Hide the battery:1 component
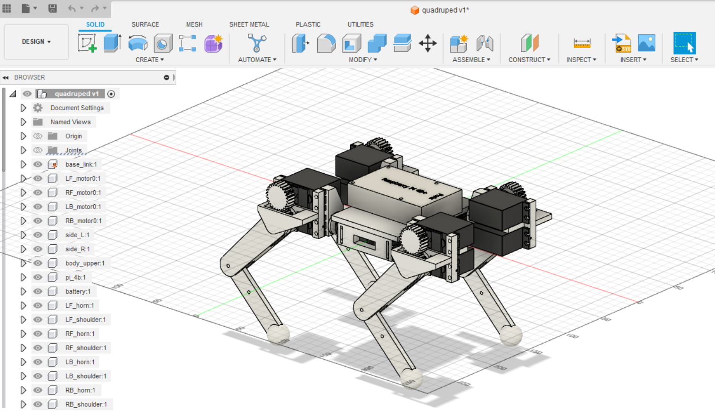 click(x=38, y=291)
